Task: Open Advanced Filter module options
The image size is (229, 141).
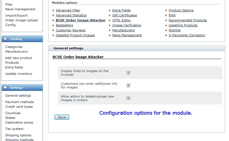Action: point(68,10)
